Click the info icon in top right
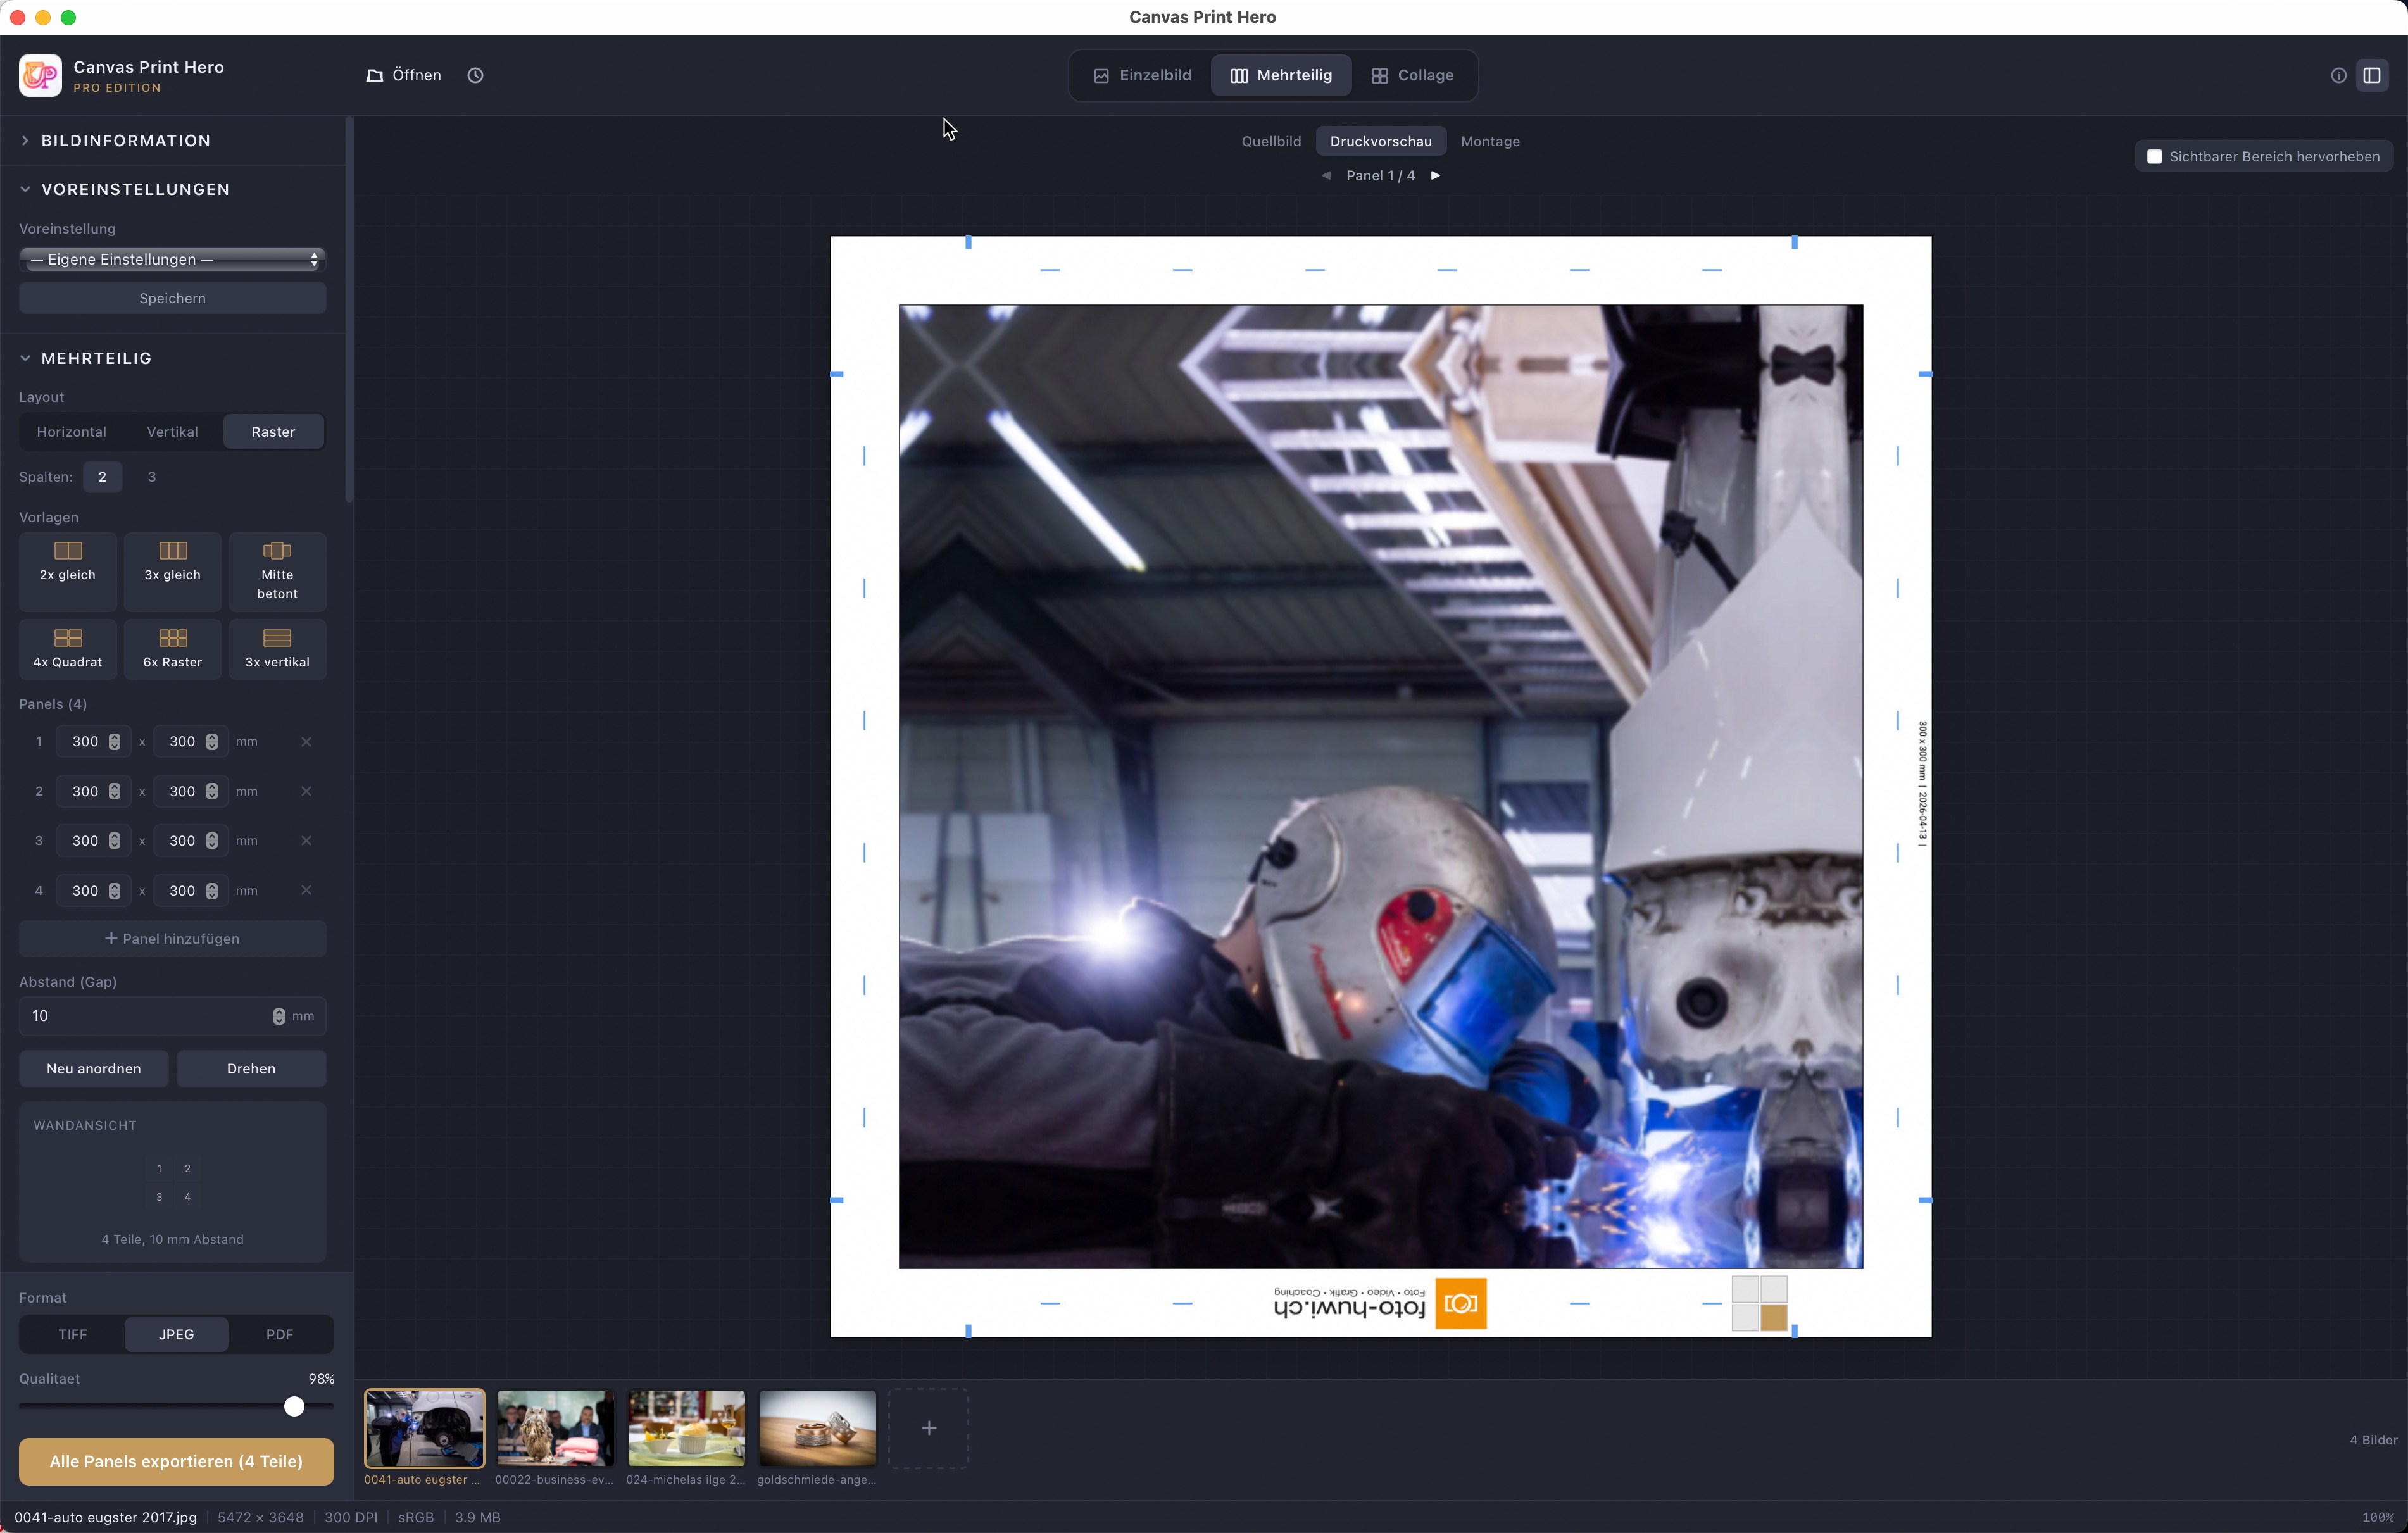Image resolution: width=2408 pixels, height=1533 pixels. click(2338, 75)
